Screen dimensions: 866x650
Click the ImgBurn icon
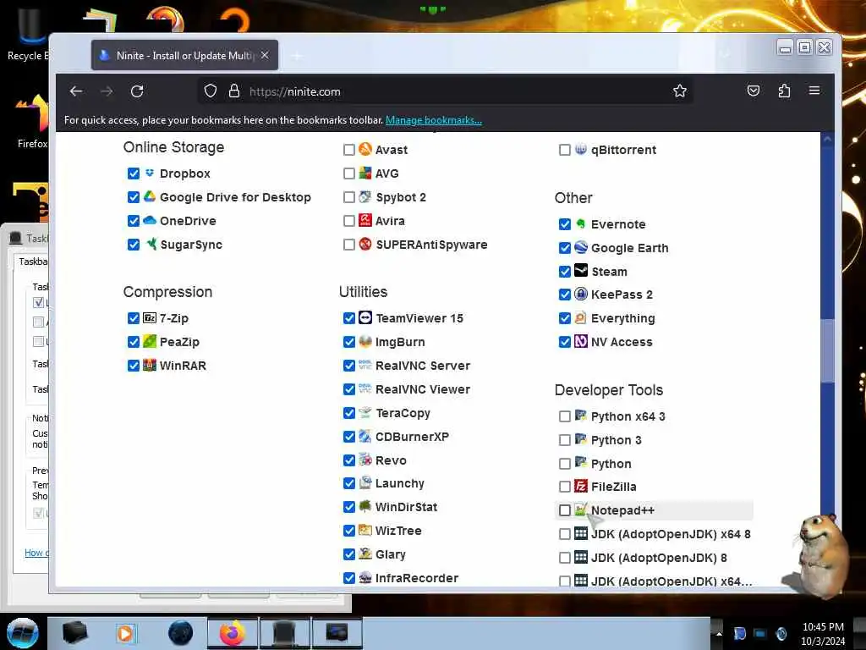pyautogui.click(x=365, y=342)
